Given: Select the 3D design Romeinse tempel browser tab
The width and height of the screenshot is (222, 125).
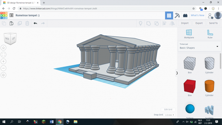Looking at the screenshot, I should point(21,3).
